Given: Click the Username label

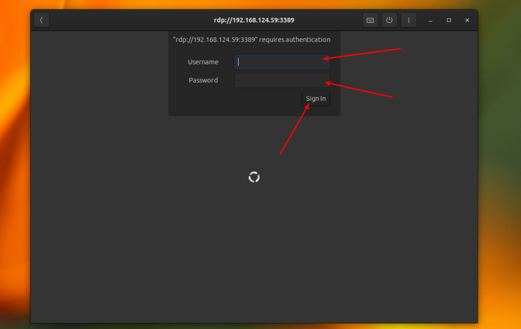Looking at the screenshot, I should point(203,62).
